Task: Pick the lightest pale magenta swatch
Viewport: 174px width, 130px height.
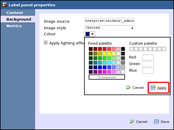Action: pos(118,72)
